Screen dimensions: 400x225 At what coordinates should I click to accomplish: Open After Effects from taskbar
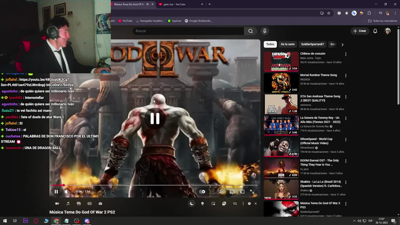click(x=26, y=221)
